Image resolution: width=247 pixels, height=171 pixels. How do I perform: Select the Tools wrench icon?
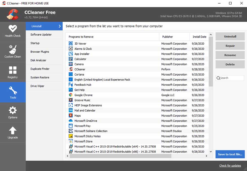pyautogui.click(x=13, y=90)
